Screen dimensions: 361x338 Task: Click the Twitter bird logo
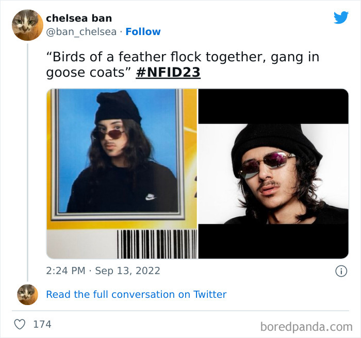pos(341,18)
